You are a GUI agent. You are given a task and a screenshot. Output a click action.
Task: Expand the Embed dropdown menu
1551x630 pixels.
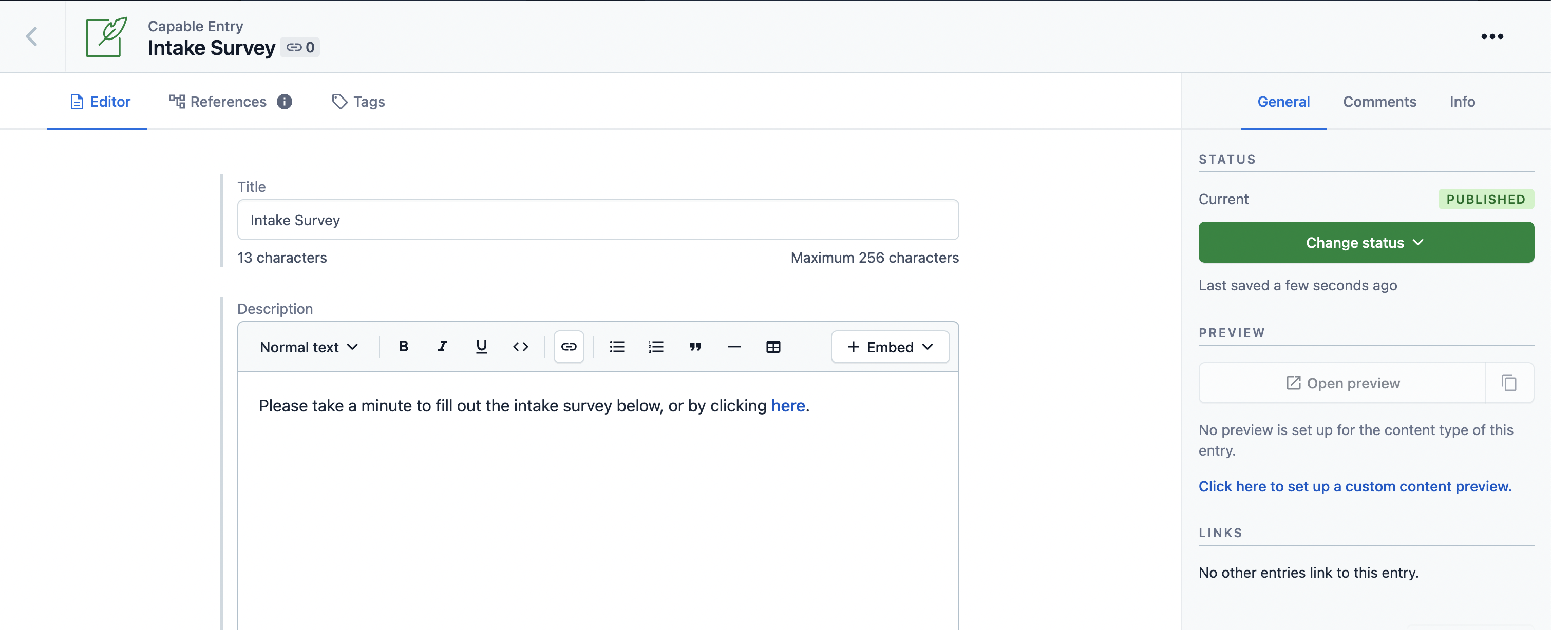point(890,347)
